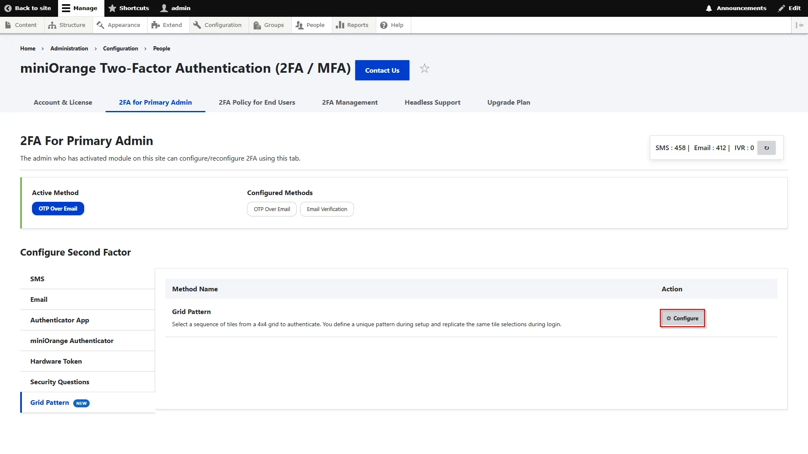The width and height of the screenshot is (808, 454).
Task: Click the 'Grid Pattern' method name in table
Action: (x=191, y=311)
